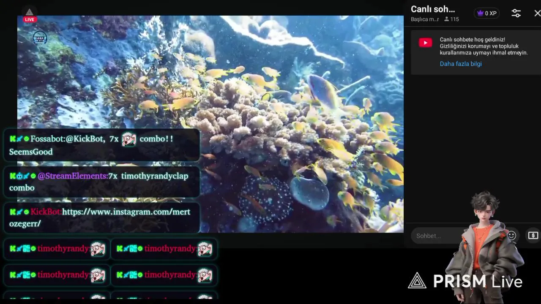Expand the 'Başlıca m...r' chat mode selector
Image resolution: width=541 pixels, height=304 pixels.
(425, 19)
